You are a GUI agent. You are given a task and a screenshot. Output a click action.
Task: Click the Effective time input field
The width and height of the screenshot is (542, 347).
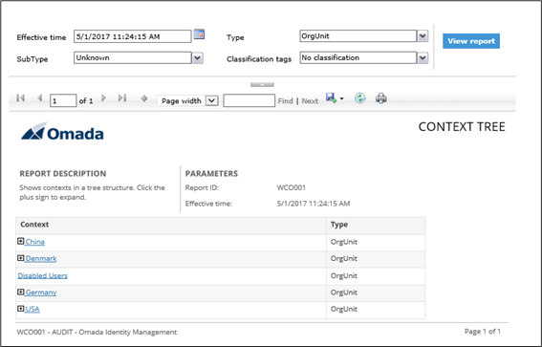pyautogui.click(x=132, y=36)
